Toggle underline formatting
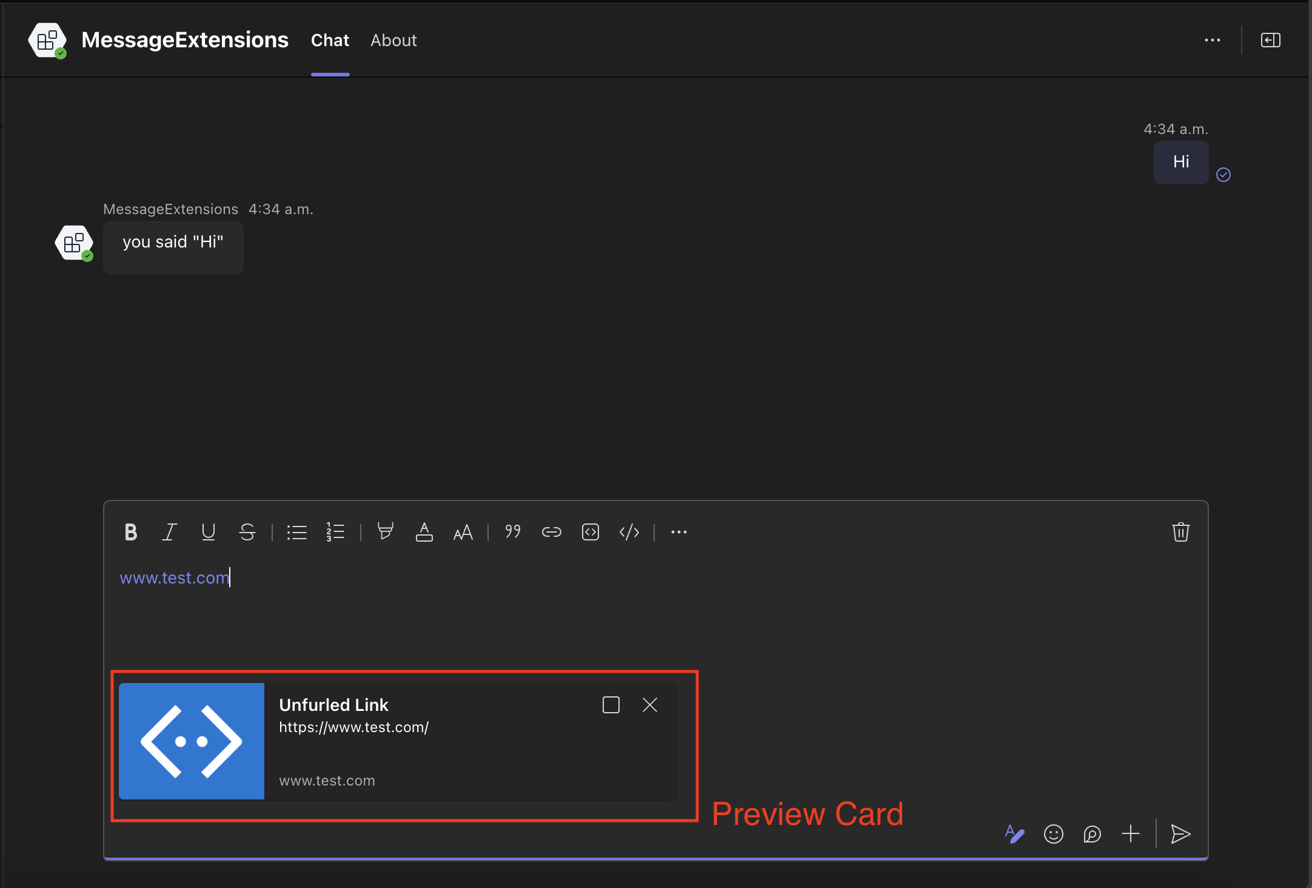Image resolution: width=1312 pixels, height=888 pixels. [x=209, y=532]
